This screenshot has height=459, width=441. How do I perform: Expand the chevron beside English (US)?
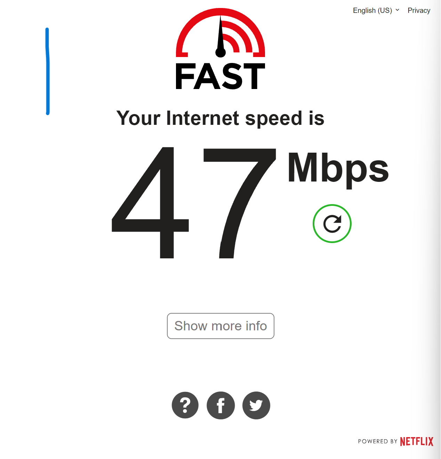(397, 10)
